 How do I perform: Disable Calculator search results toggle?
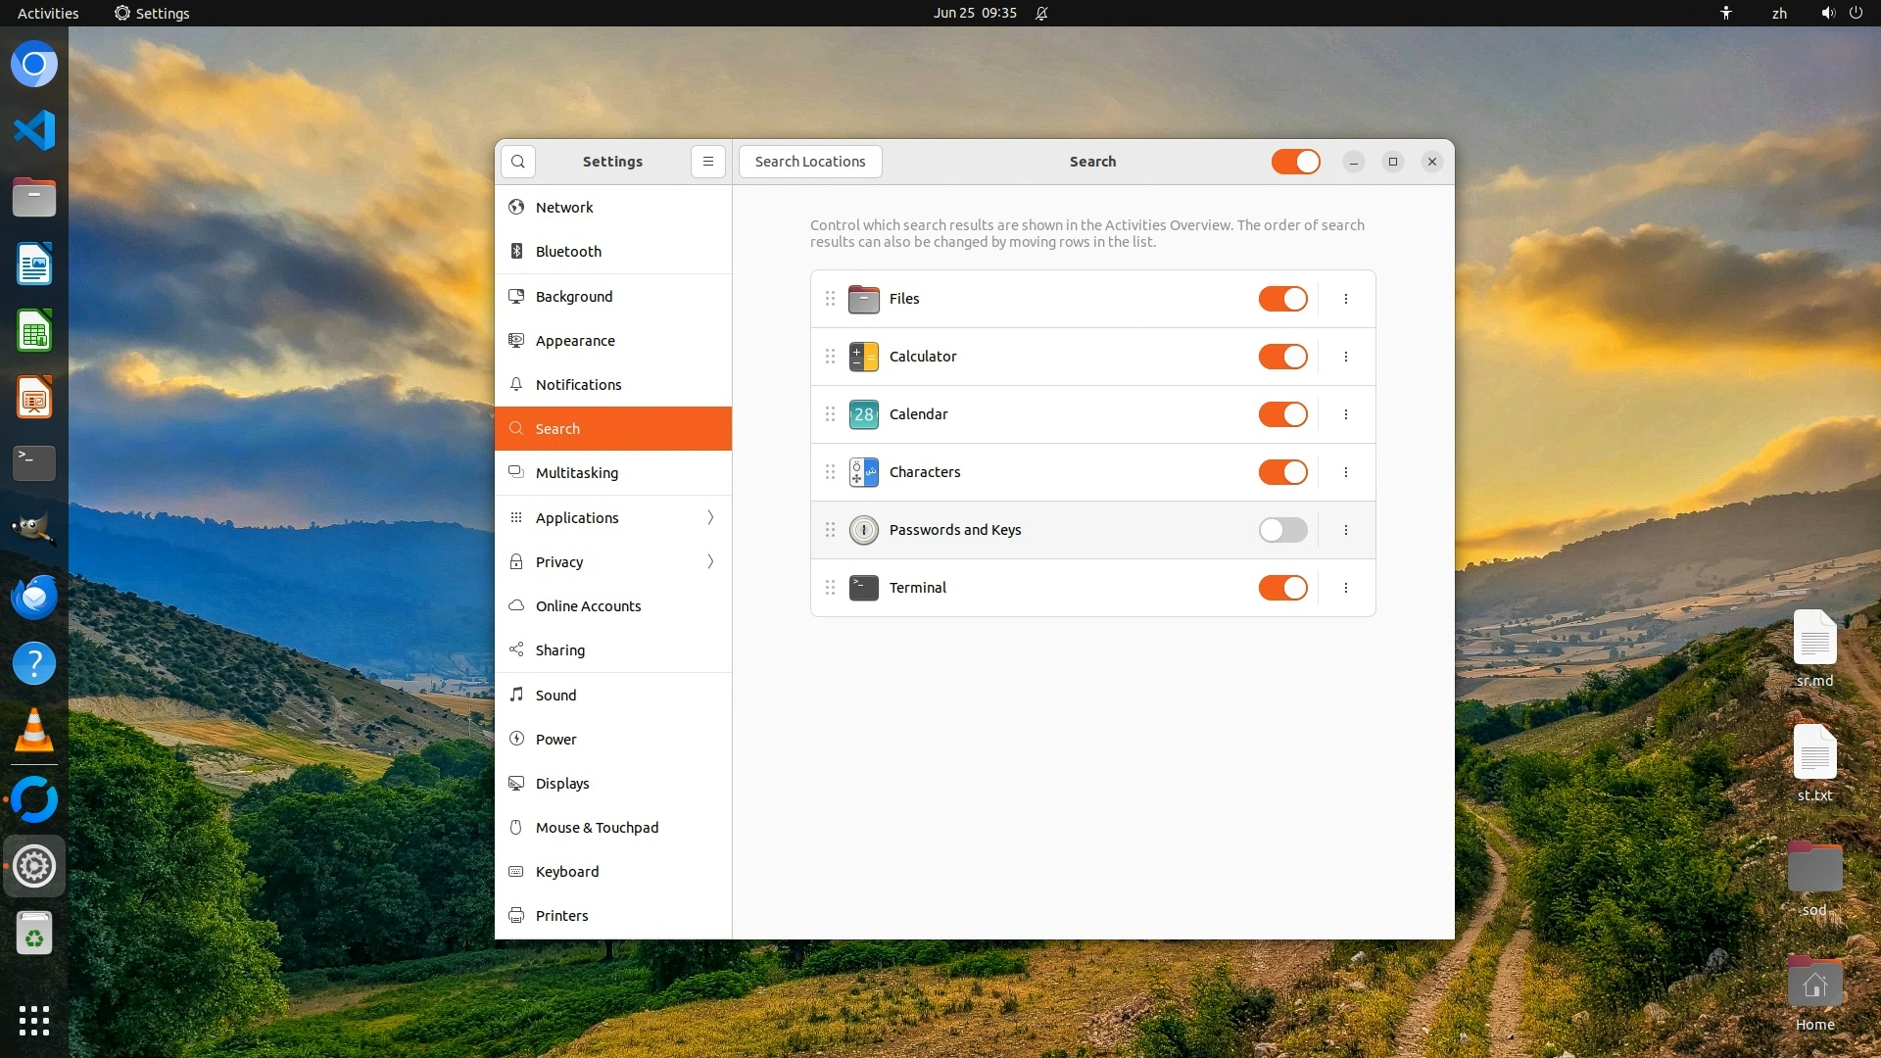1282,357
